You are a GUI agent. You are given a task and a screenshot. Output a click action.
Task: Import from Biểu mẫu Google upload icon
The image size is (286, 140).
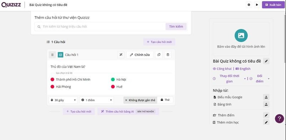click(x=266, y=97)
